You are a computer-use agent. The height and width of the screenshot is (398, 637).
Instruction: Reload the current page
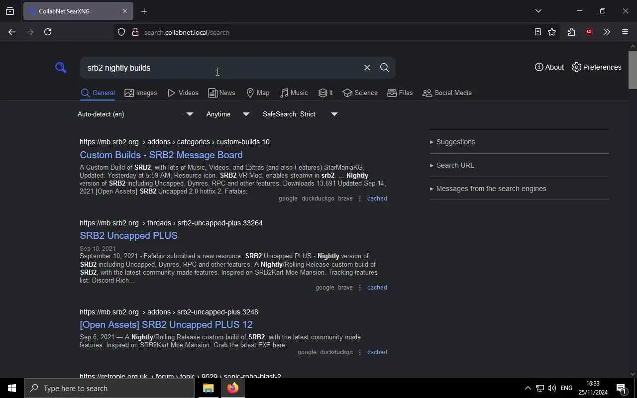48,32
